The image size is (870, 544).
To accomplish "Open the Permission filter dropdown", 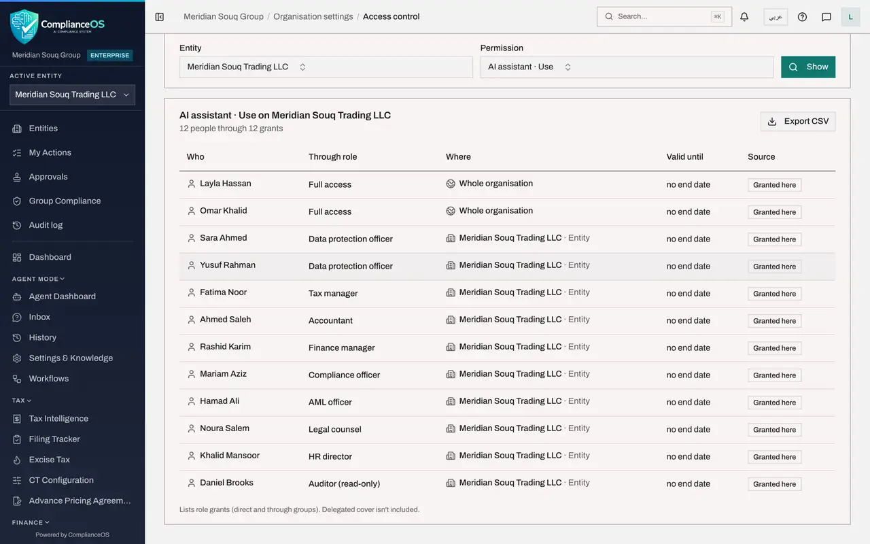I will (627, 67).
